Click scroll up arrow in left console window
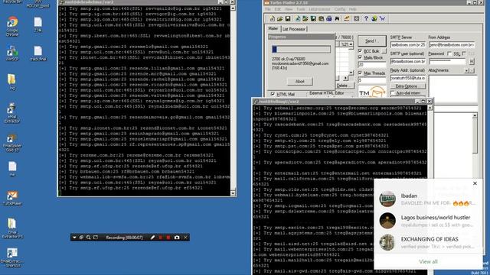 click(233, 8)
